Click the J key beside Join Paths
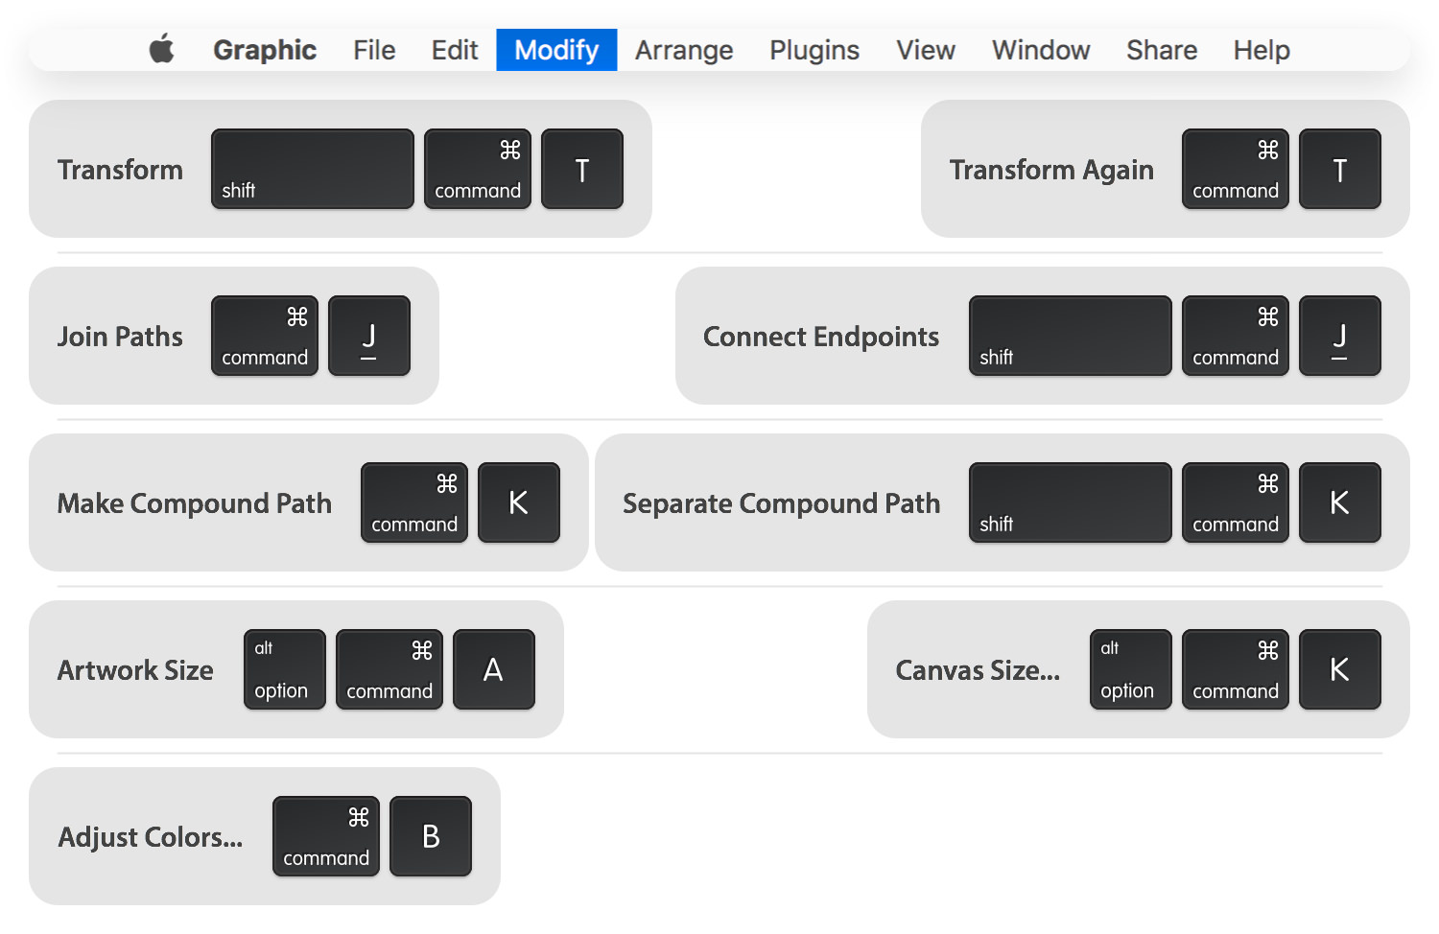The height and width of the screenshot is (934, 1439). click(369, 336)
